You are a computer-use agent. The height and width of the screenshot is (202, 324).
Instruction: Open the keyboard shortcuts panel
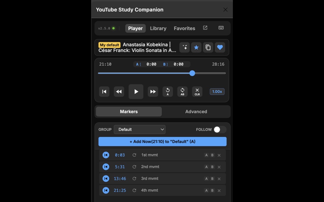(221, 28)
